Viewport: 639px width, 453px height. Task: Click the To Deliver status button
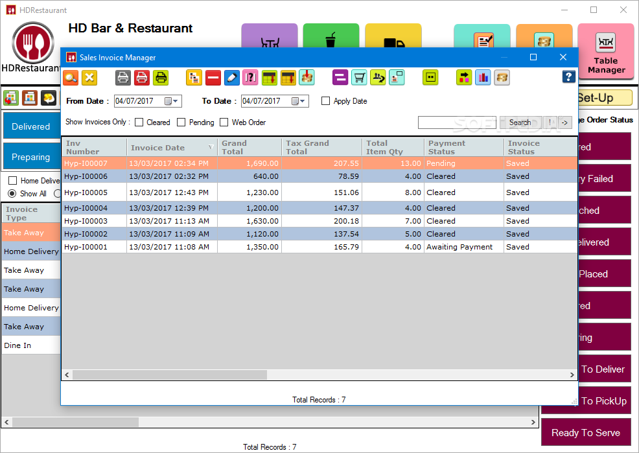pos(605,369)
